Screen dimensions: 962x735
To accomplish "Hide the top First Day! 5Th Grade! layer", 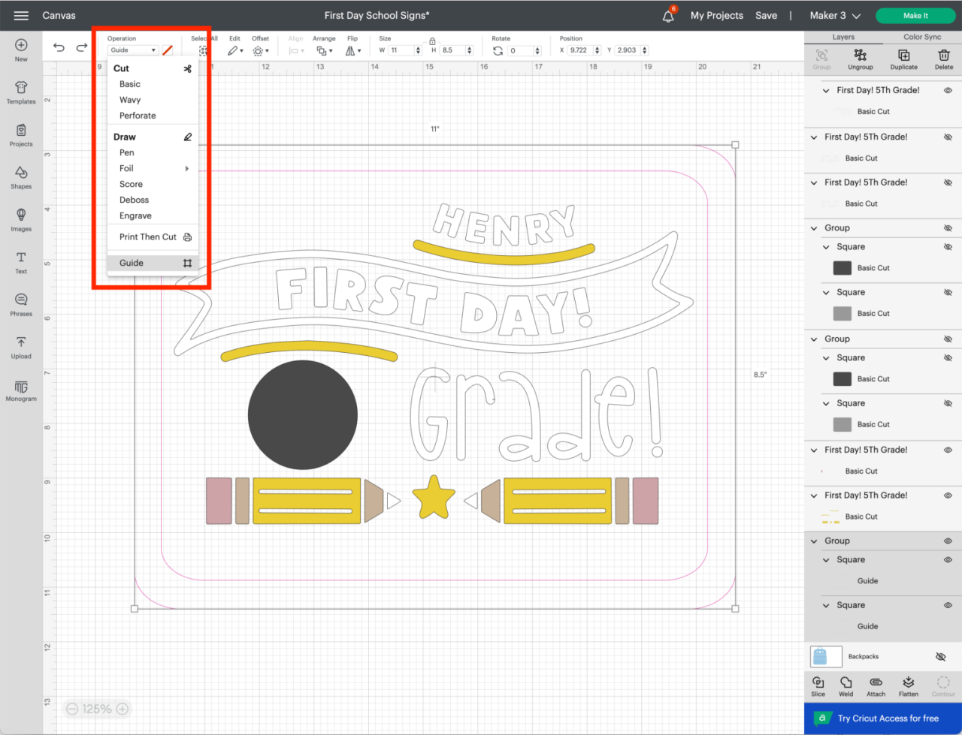I will [x=948, y=90].
